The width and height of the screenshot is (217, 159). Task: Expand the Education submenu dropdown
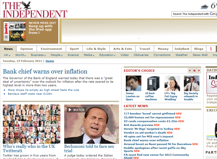(x=107, y=55)
